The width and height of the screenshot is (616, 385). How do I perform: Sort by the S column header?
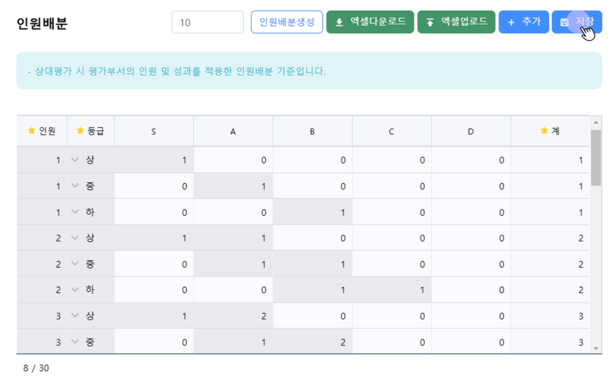(154, 131)
